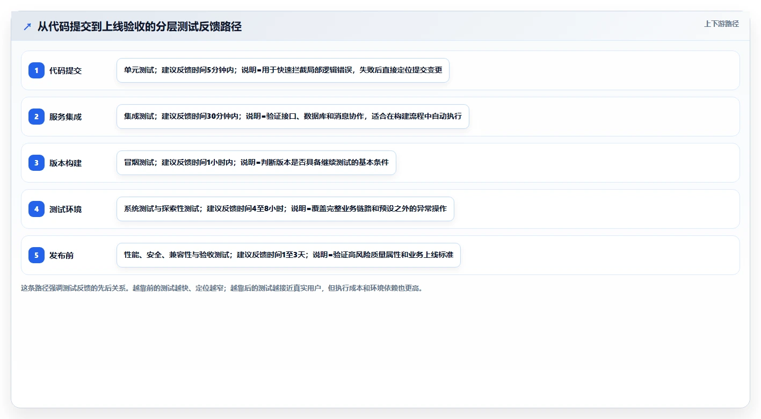Open the 性能、安全、兼容性与验收测试 description box

coord(288,255)
